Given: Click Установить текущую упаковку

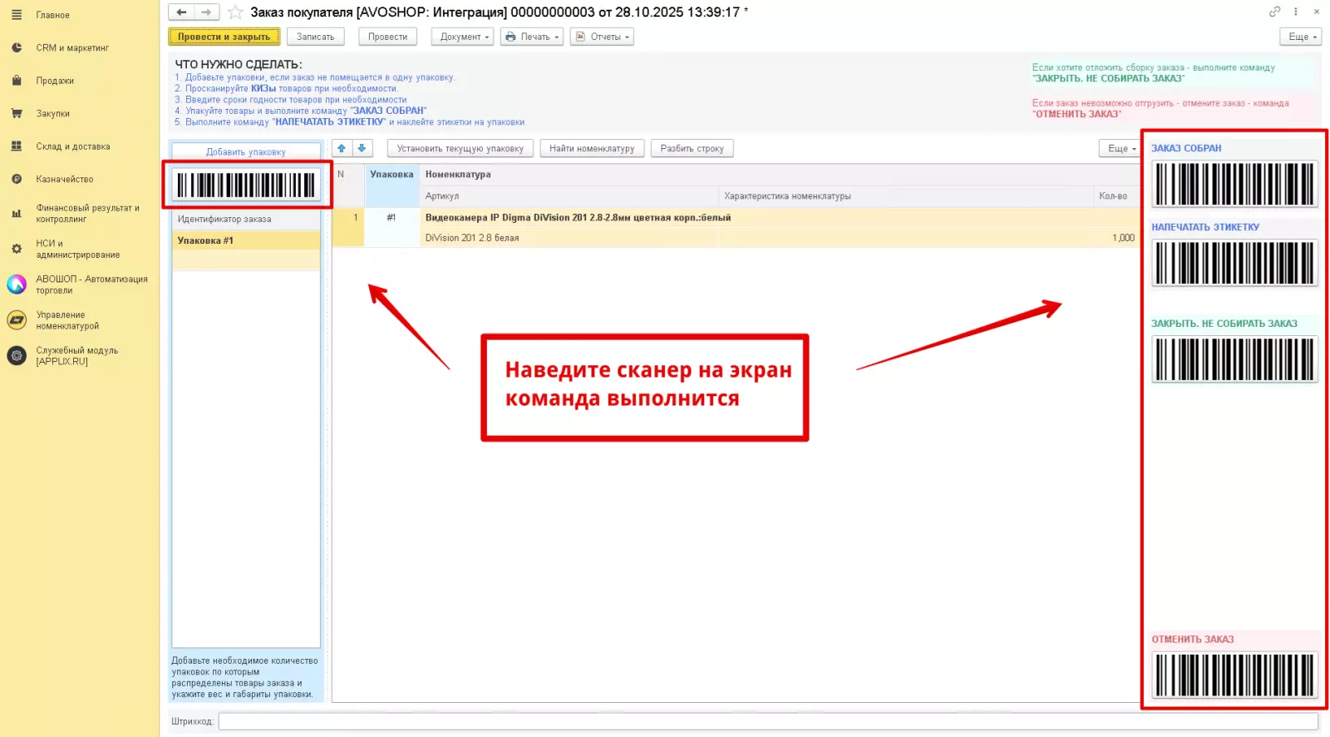Looking at the screenshot, I should [x=460, y=148].
